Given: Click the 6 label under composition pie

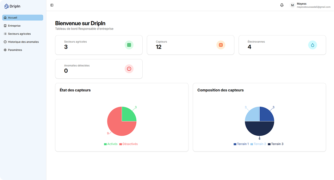Looking at the screenshot, I should pyautogui.click(x=259, y=139).
